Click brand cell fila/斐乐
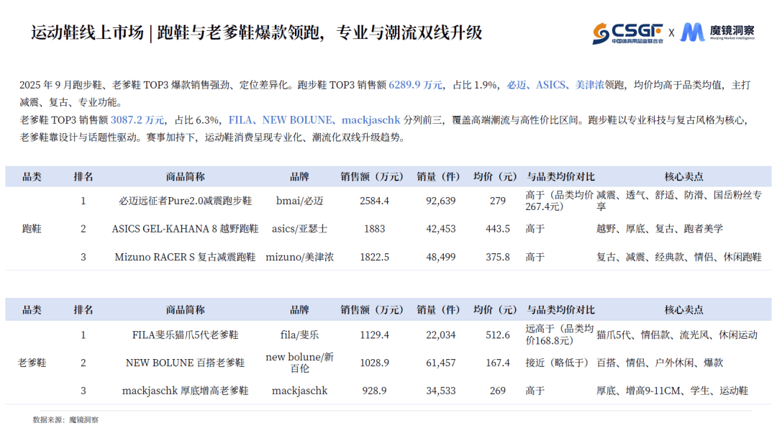 pyautogui.click(x=299, y=335)
